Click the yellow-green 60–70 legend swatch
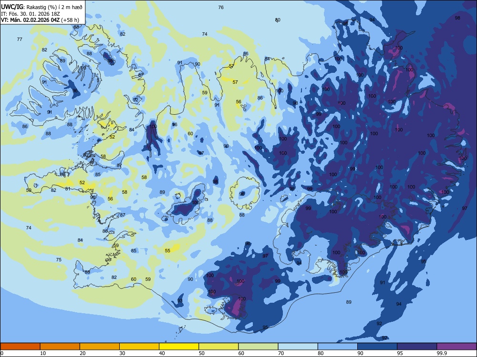 click(x=258, y=347)
